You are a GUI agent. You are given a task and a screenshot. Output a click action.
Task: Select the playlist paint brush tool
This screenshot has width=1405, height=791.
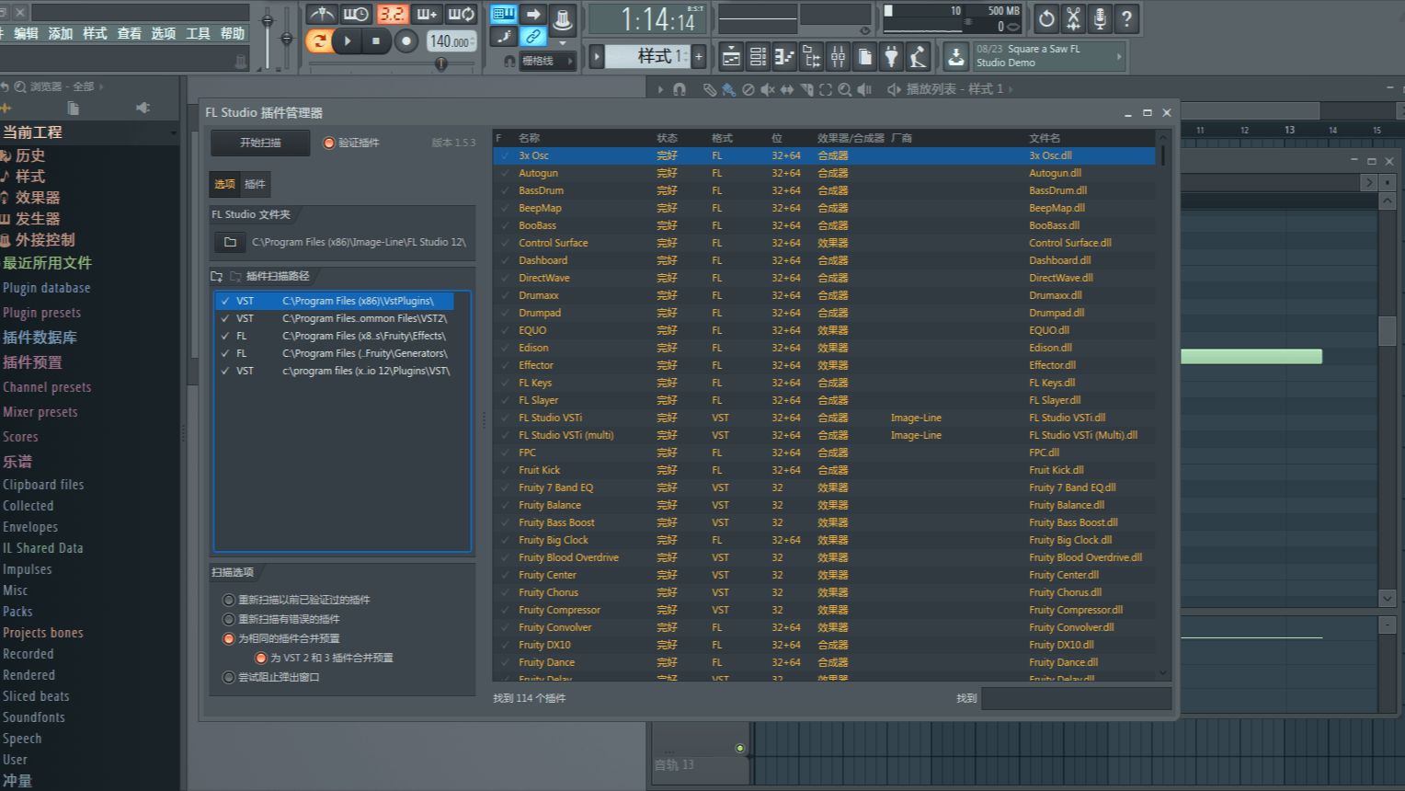click(x=728, y=89)
